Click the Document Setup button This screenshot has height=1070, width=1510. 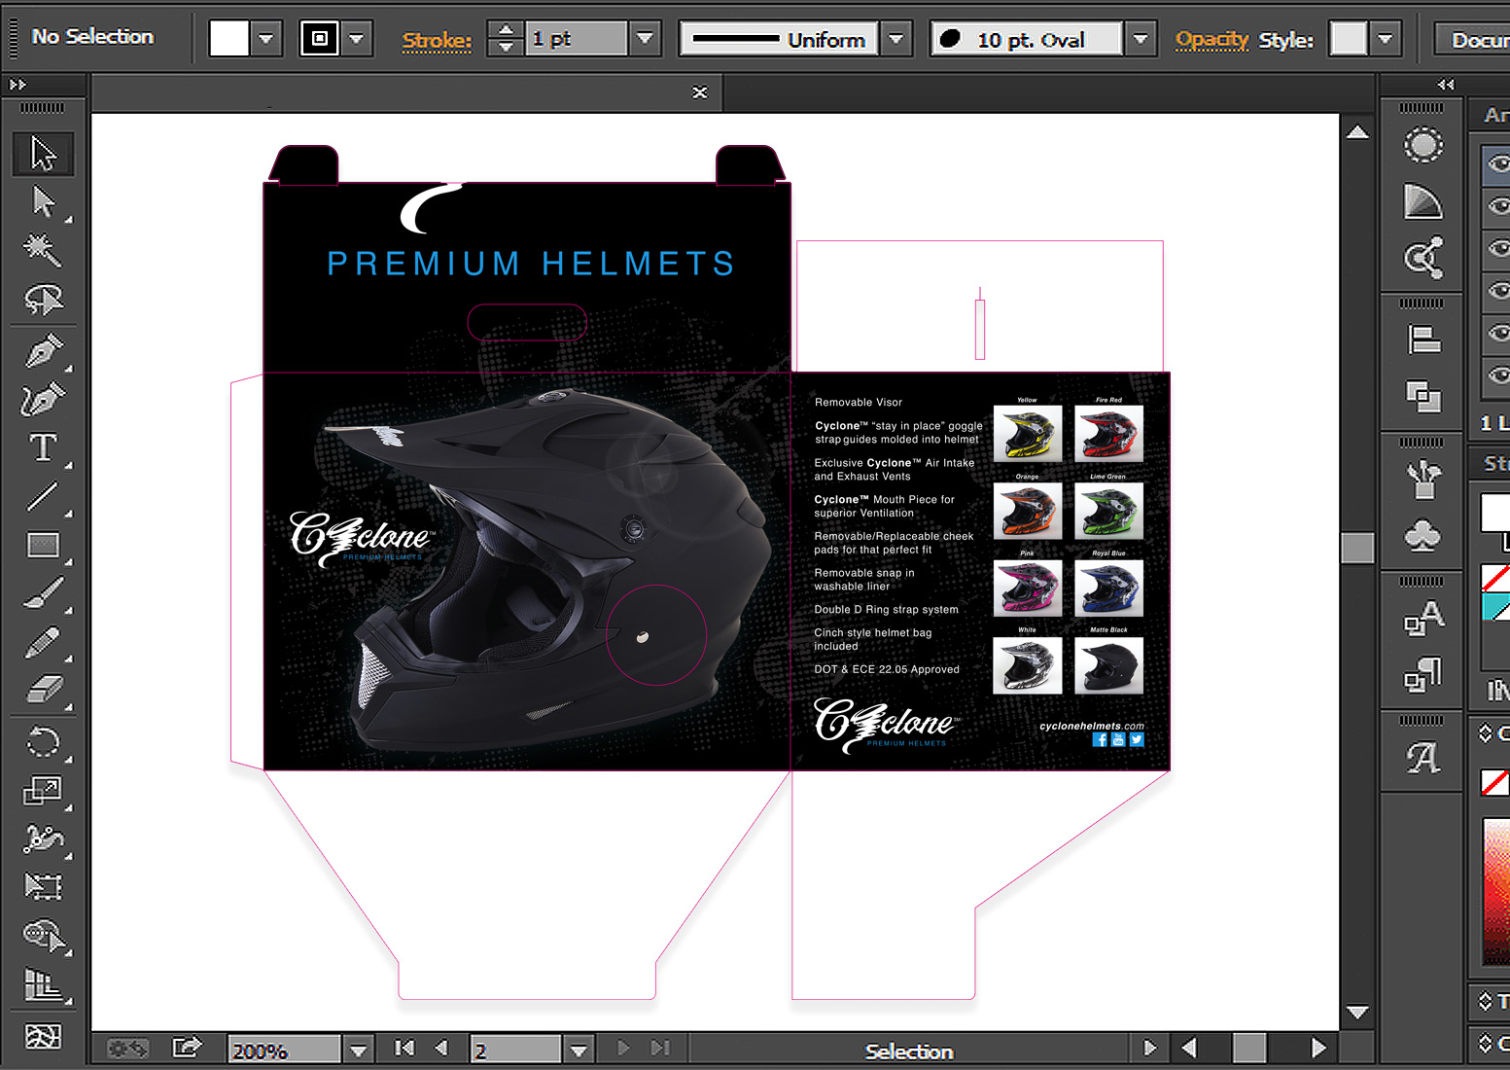coord(1473,40)
